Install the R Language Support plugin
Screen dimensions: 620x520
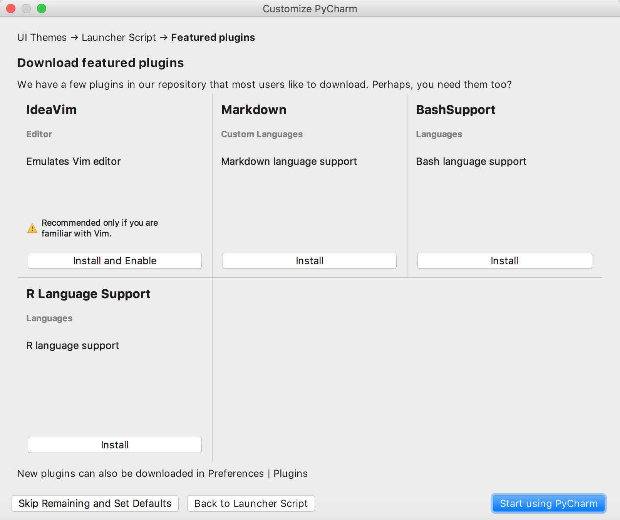click(114, 445)
